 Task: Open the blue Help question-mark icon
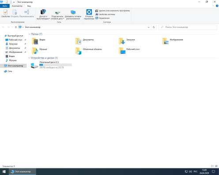[x=217, y=6]
